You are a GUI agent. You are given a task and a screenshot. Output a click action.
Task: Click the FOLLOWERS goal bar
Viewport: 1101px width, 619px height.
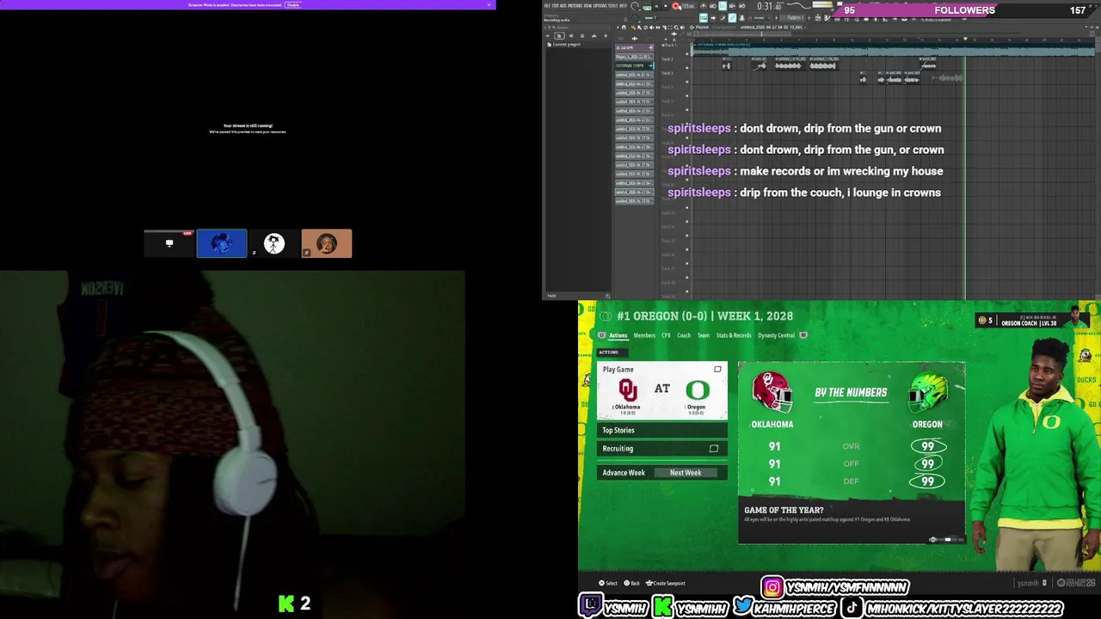[965, 10]
